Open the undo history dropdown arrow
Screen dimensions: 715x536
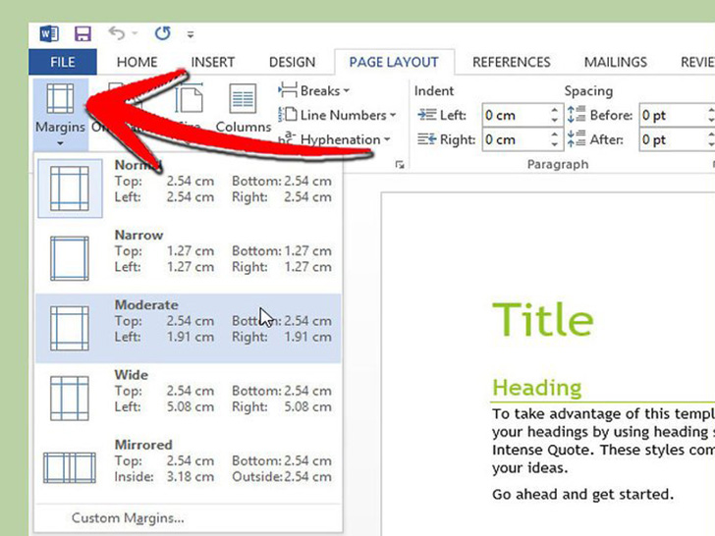tap(135, 33)
